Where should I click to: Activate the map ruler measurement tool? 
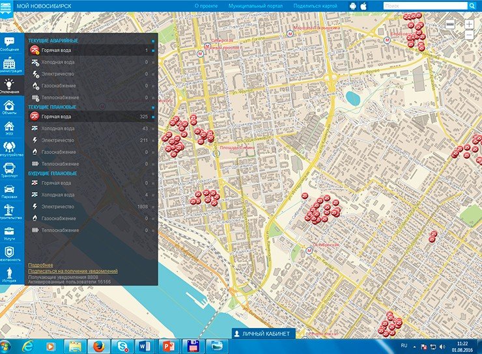450,25
